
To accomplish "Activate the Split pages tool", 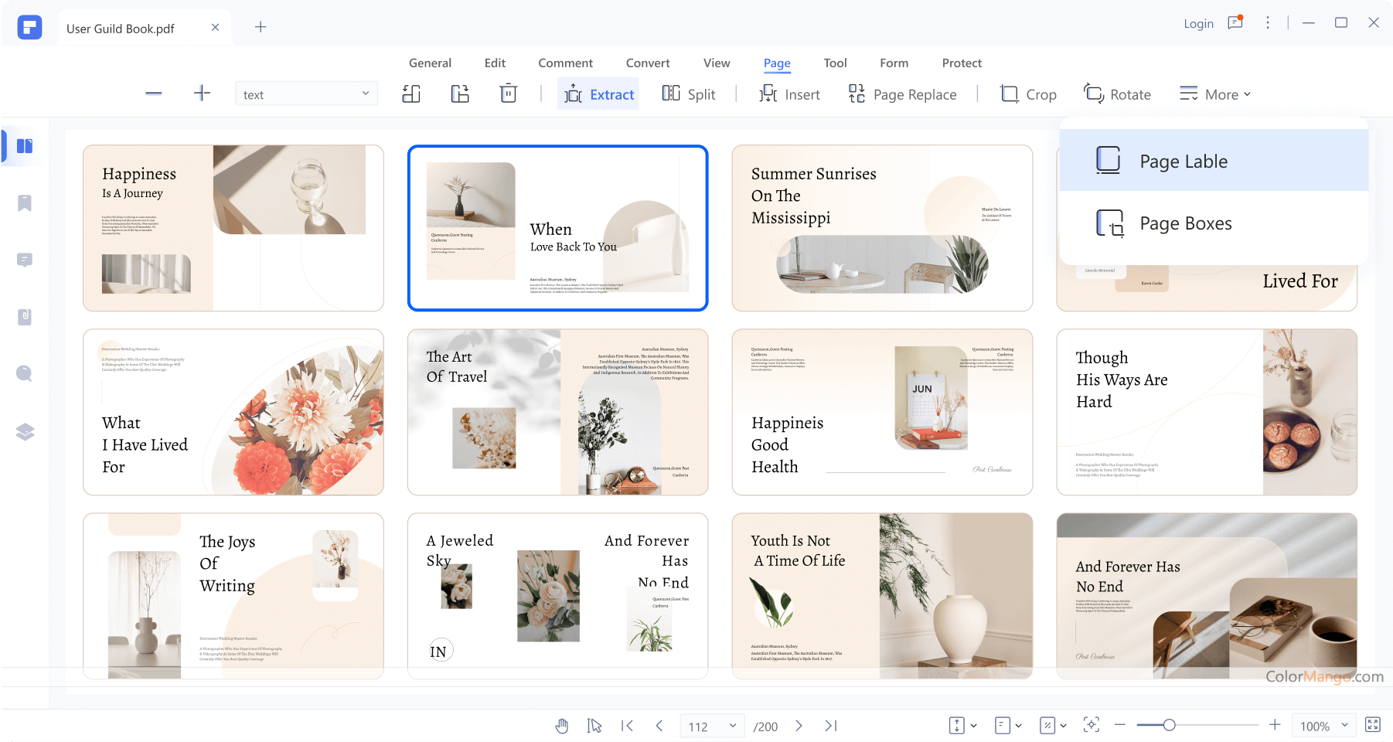I will tap(689, 94).
